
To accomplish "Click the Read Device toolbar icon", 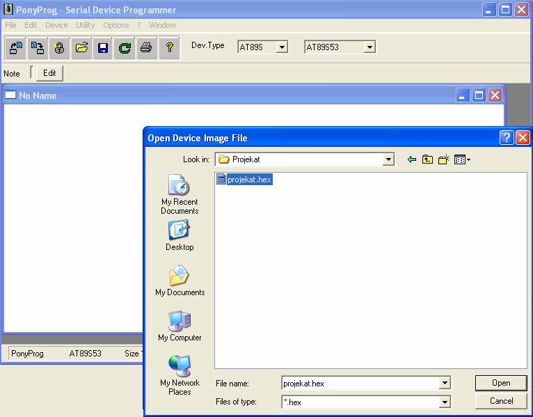I will pos(15,48).
